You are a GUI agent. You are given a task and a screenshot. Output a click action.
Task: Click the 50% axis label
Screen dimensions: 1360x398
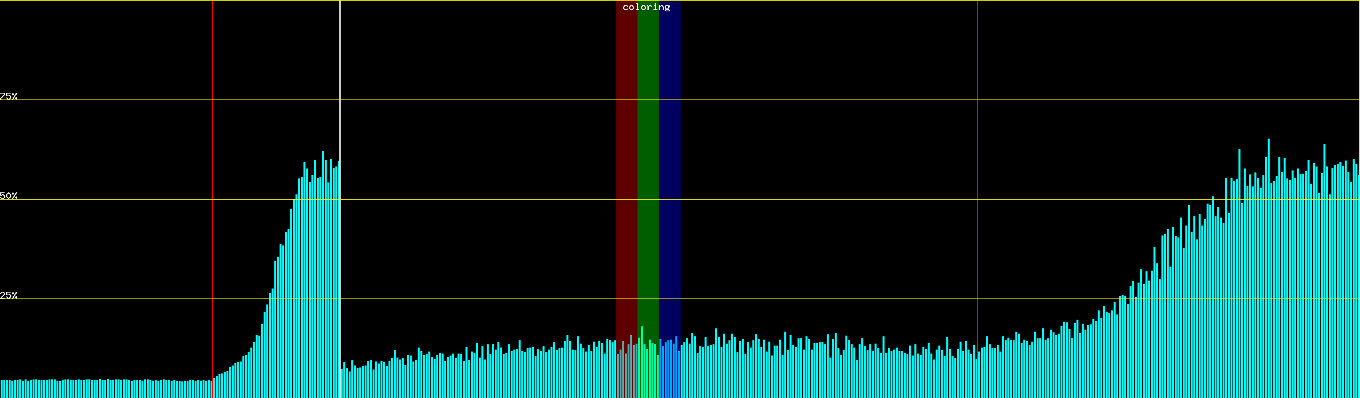[x=9, y=196]
